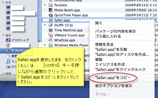158x98 pixels.
Task: Click the VMware Fusion.app icon
Action: [x=51, y=35]
